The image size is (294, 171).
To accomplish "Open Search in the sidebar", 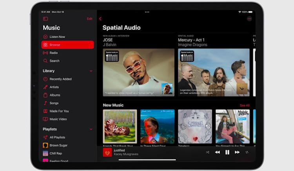I will pyautogui.click(x=54, y=61).
